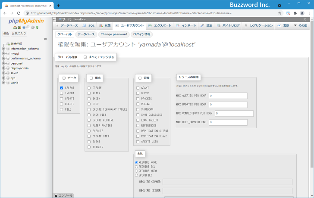
Task: Switch to the エクスポート tab
Action: pos(160,25)
